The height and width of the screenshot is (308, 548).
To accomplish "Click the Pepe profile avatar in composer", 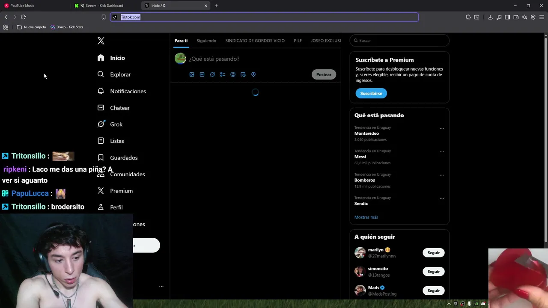I will (x=180, y=58).
